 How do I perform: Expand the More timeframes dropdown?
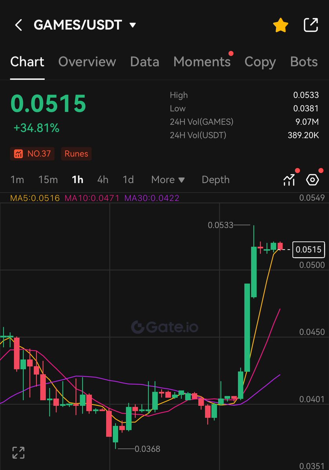168,180
